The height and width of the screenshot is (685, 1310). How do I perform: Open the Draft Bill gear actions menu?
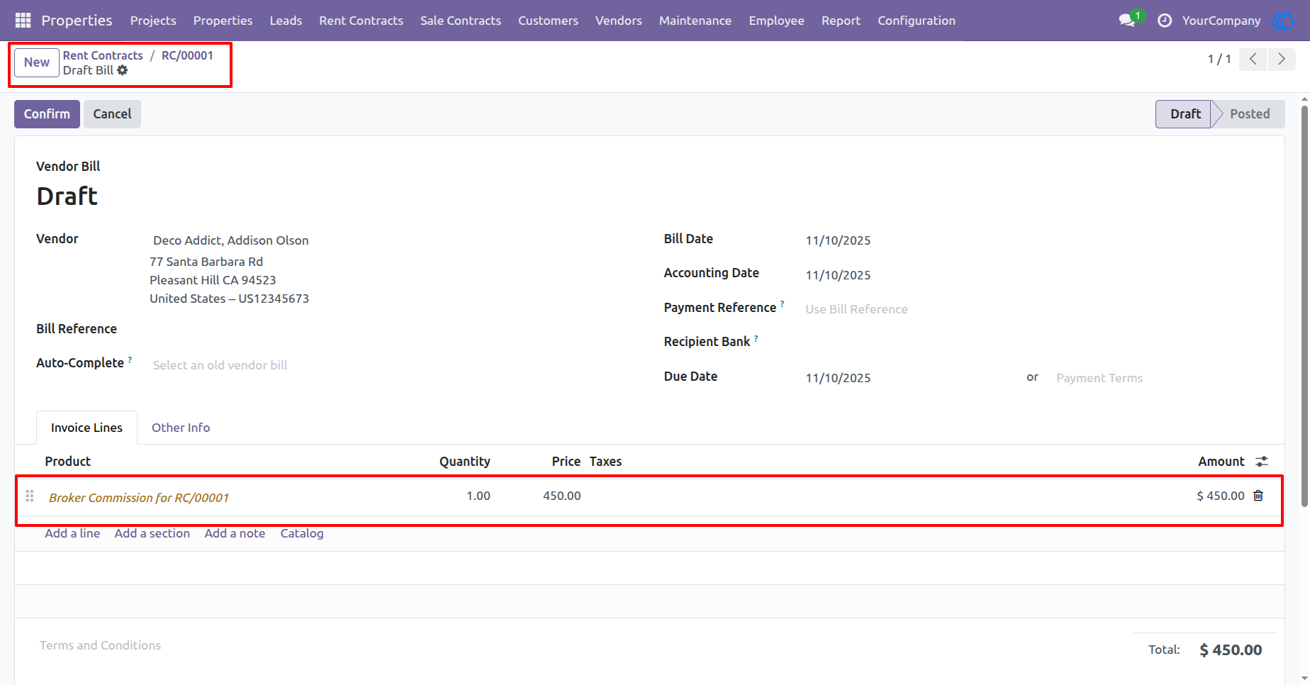point(123,70)
